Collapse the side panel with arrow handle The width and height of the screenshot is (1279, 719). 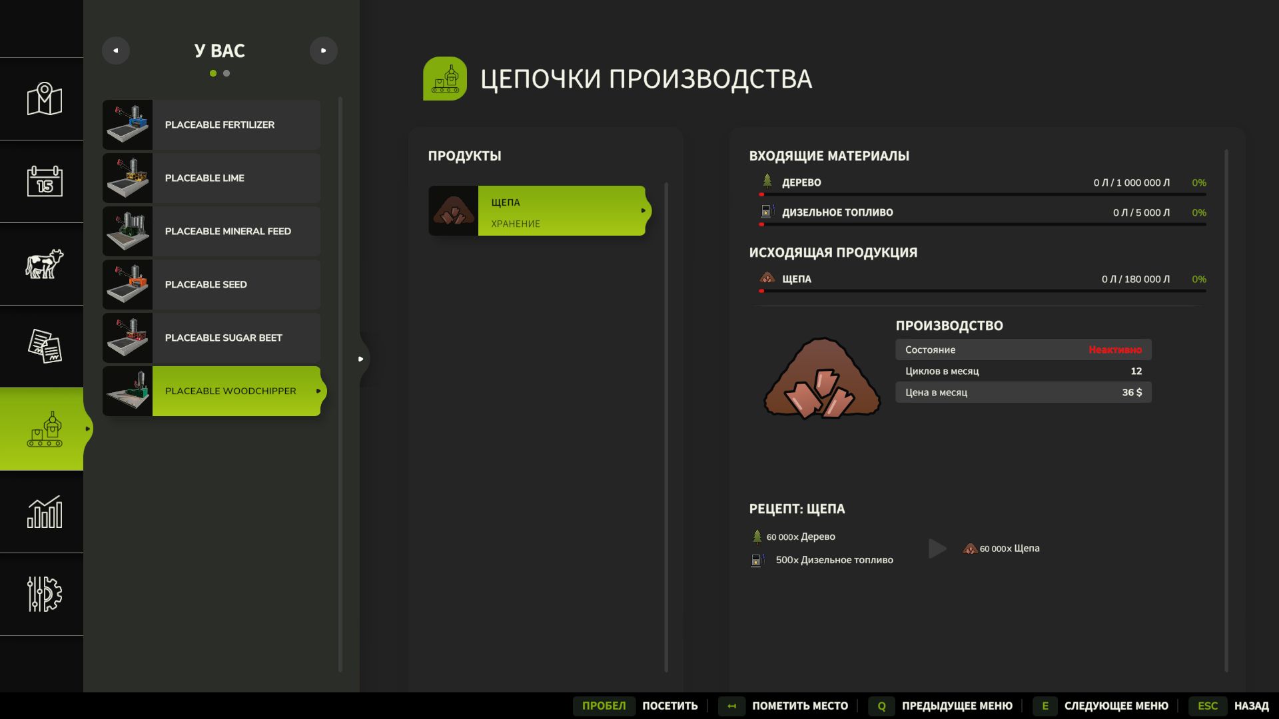click(361, 359)
